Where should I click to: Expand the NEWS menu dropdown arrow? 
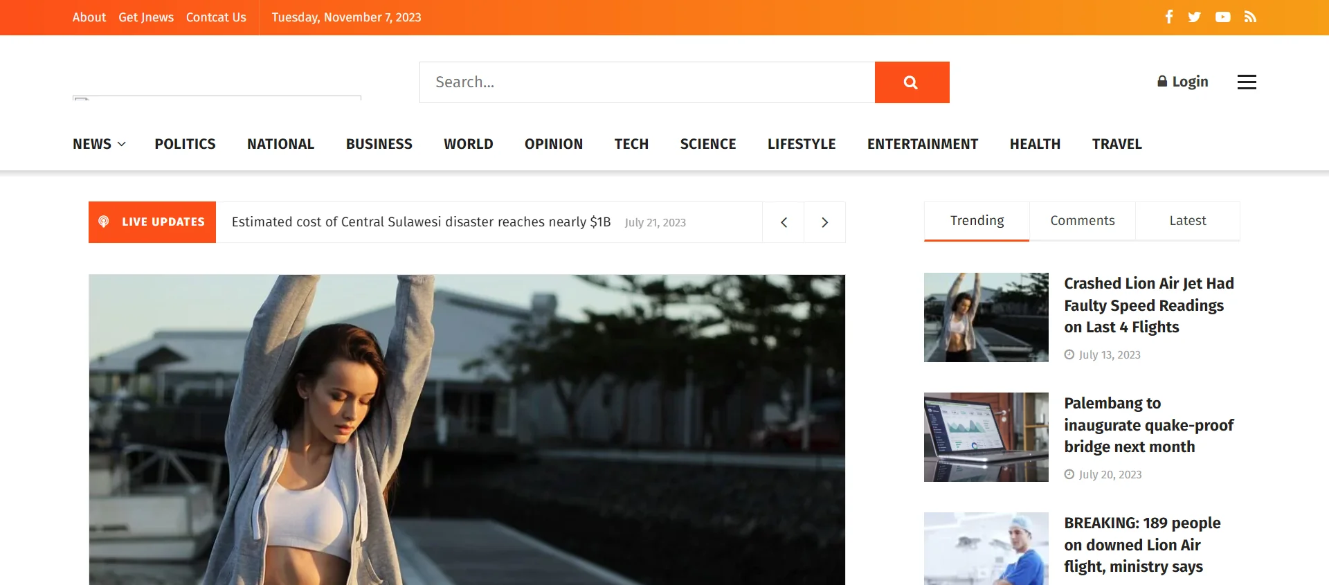(x=122, y=144)
